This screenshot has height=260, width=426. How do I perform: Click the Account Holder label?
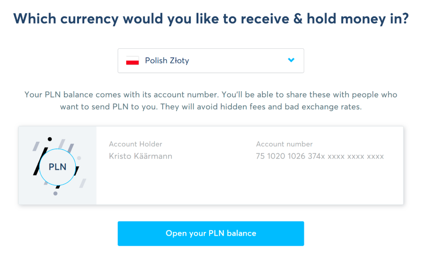(x=135, y=144)
